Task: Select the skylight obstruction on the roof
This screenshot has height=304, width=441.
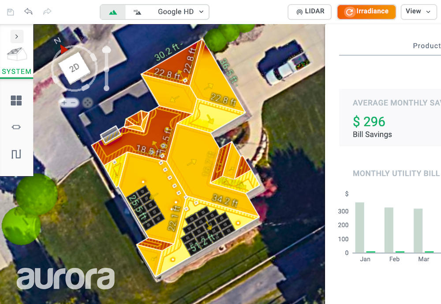Action: click(x=111, y=134)
